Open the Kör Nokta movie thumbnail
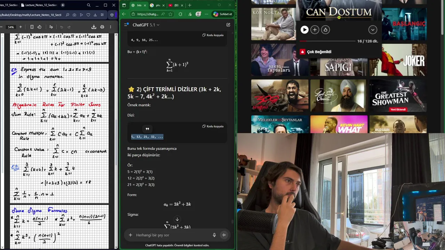445x250 pixels. pyautogui.click(x=273, y=24)
